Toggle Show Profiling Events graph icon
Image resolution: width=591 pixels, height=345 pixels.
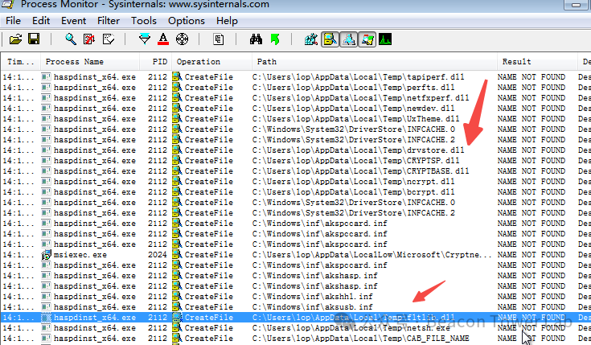(x=385, y=39)
